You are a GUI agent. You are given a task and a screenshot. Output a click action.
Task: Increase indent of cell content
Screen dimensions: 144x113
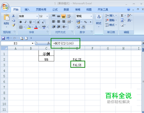pos(58,27)
